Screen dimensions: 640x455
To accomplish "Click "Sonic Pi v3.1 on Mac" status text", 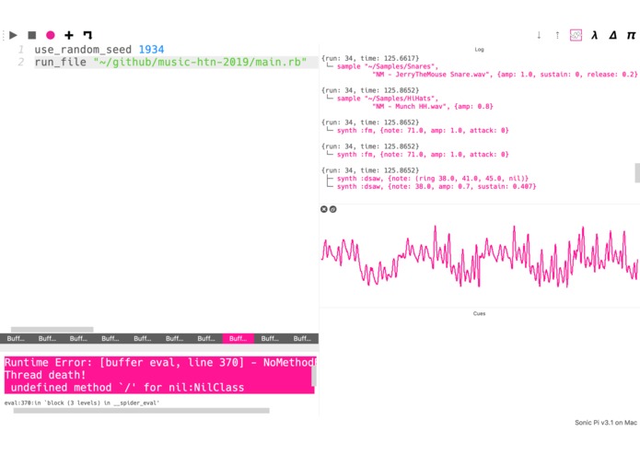I will pyautogui.click(x=606, y=423).
